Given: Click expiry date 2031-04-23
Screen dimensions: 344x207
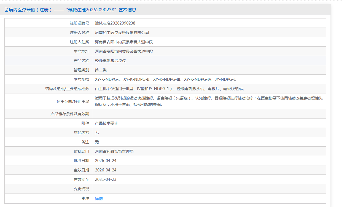Looking at the screenshot, I should pyautogui.click(x=106, y=179).
